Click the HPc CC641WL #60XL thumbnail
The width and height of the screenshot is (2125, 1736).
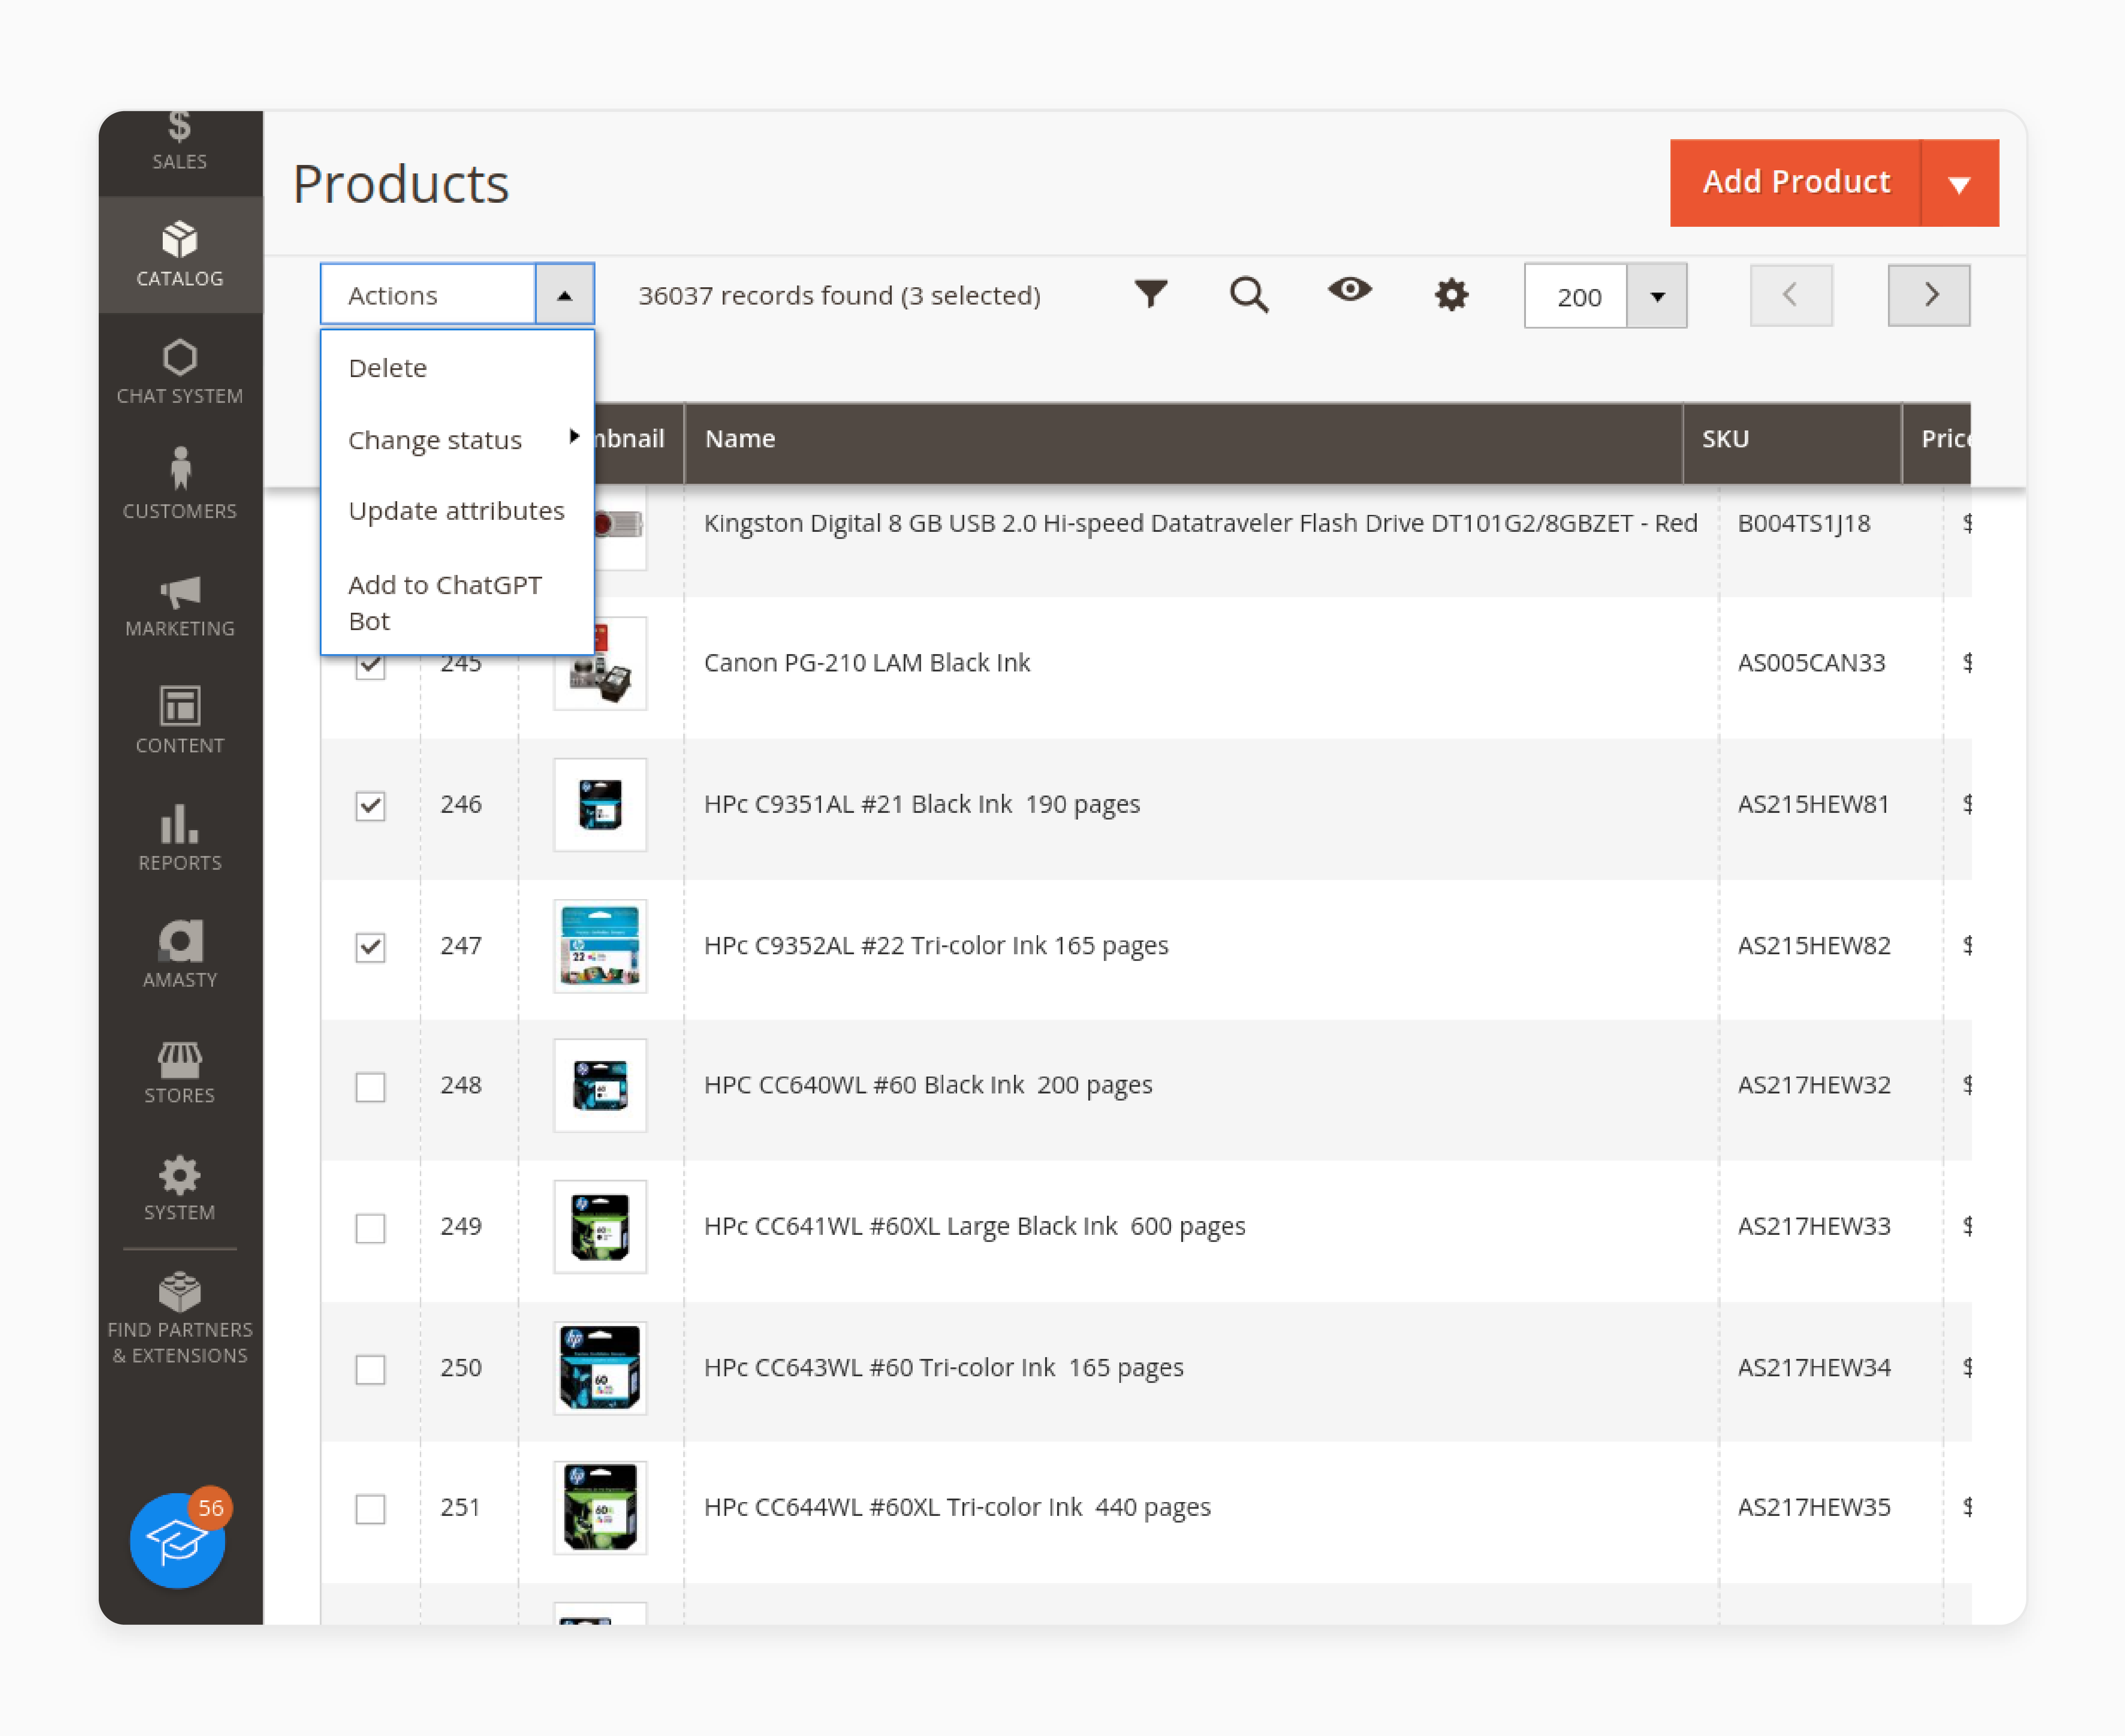pos(600,1226)
